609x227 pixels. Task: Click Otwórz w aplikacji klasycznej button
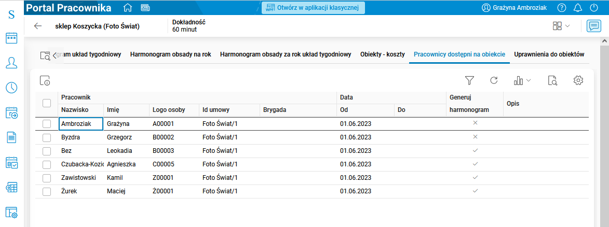tap(313, 8)
